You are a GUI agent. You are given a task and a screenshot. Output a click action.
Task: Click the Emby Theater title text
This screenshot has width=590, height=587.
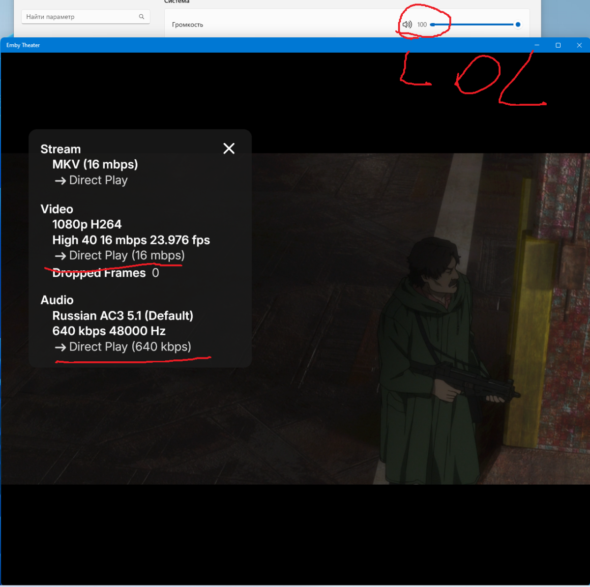tap(23, 45)
